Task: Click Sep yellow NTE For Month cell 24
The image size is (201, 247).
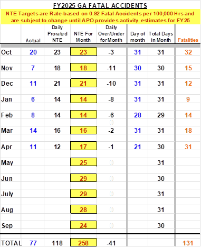Action: 83,225
